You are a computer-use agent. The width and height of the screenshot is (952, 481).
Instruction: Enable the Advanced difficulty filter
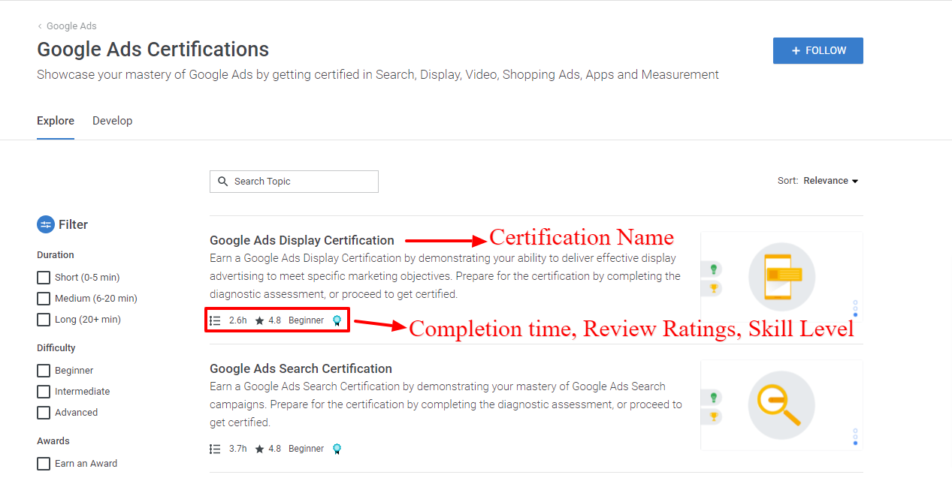tap(44, 413)
